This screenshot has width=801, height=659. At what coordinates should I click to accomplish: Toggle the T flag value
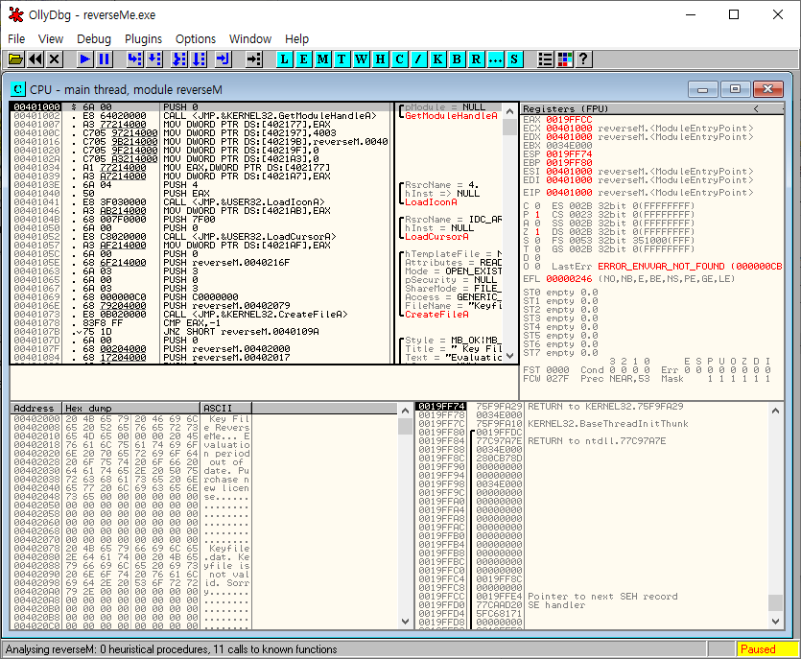click(537, 249)
